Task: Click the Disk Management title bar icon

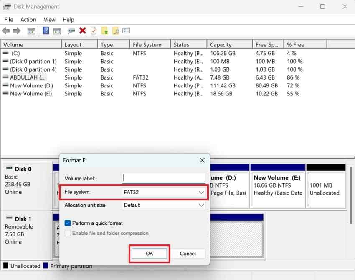Action: [x=7, y=7]
